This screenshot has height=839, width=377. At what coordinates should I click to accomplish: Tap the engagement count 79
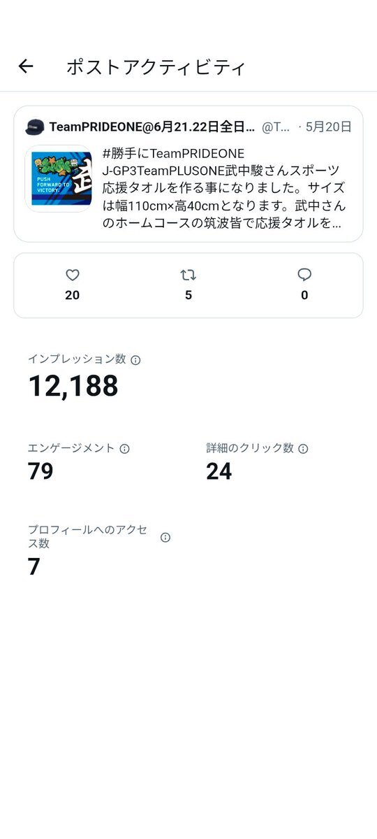(x=40, y=471)
